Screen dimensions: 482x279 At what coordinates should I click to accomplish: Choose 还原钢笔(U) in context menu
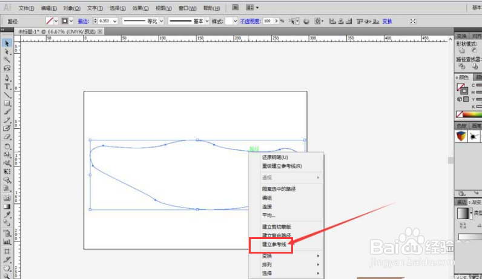[x=275, y=157]
